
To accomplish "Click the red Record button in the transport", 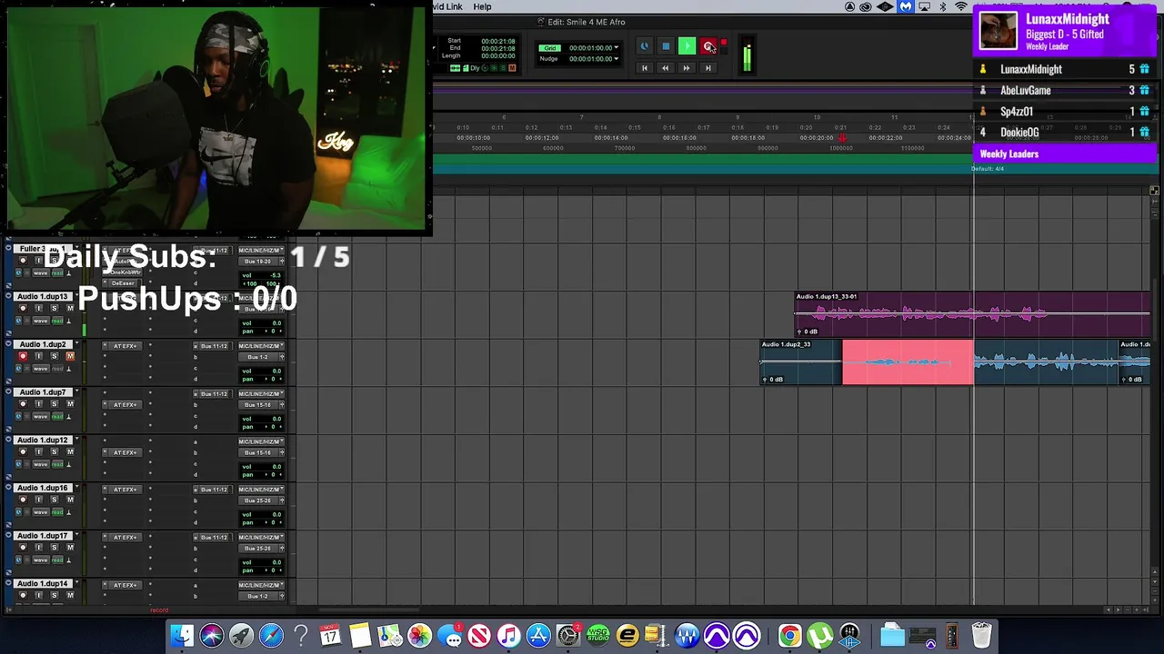I will (x=708, y=46).
